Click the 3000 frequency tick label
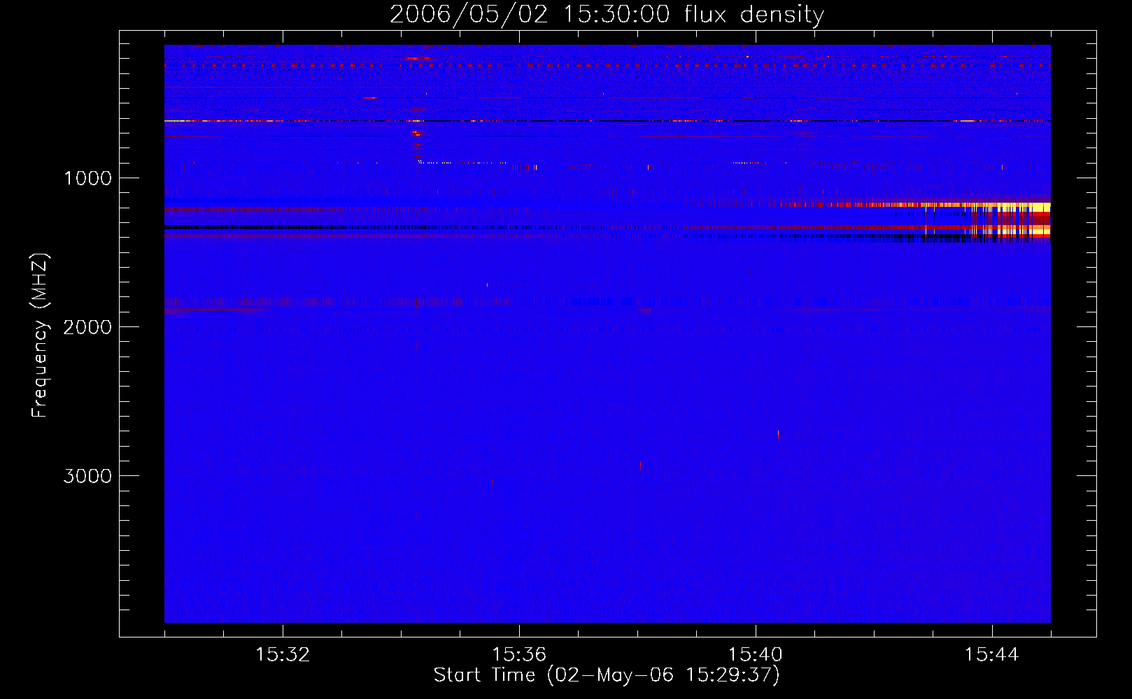The width and height of the screenshot is (1132, 699). (x=87, y=476)
